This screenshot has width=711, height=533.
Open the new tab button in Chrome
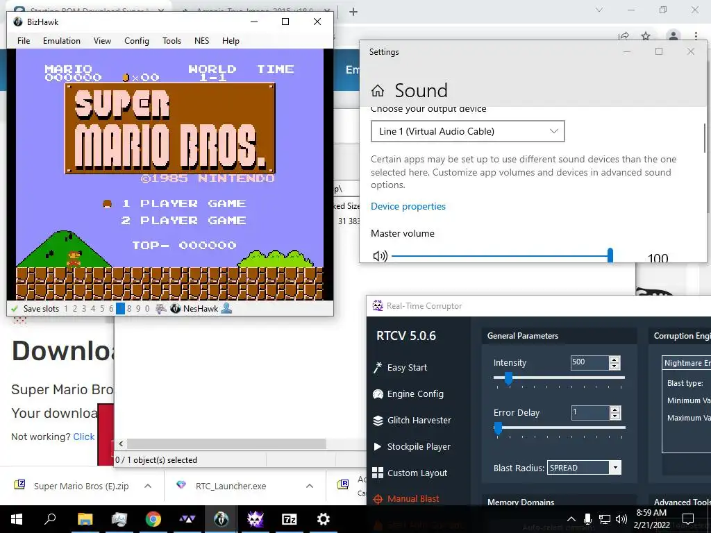(x=353, y=12)
